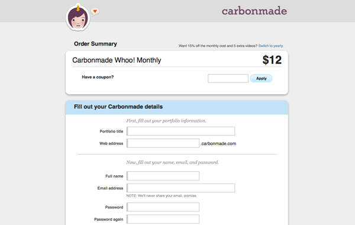Open the carbonmade logo homepage link
355x225 pixels.
click(x=254, y=11)
